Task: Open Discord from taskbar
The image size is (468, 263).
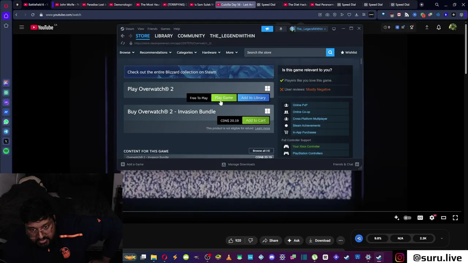Action: pyautogui.click(x=272, y=257)
